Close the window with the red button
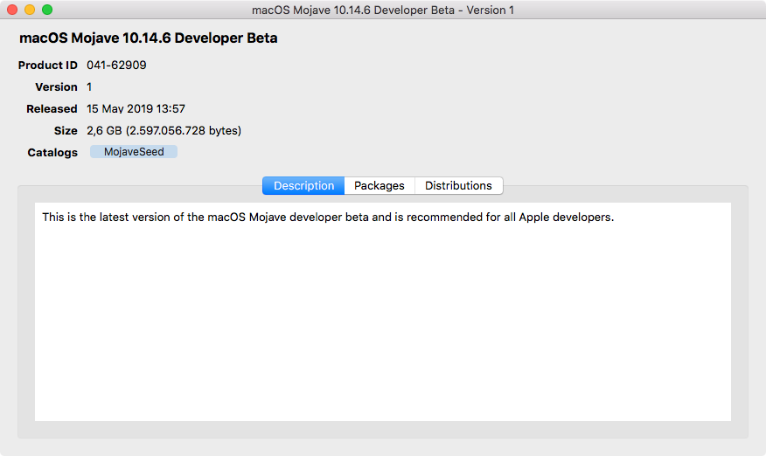Screen dimensions: 766x456 click(x=12, y=10)
